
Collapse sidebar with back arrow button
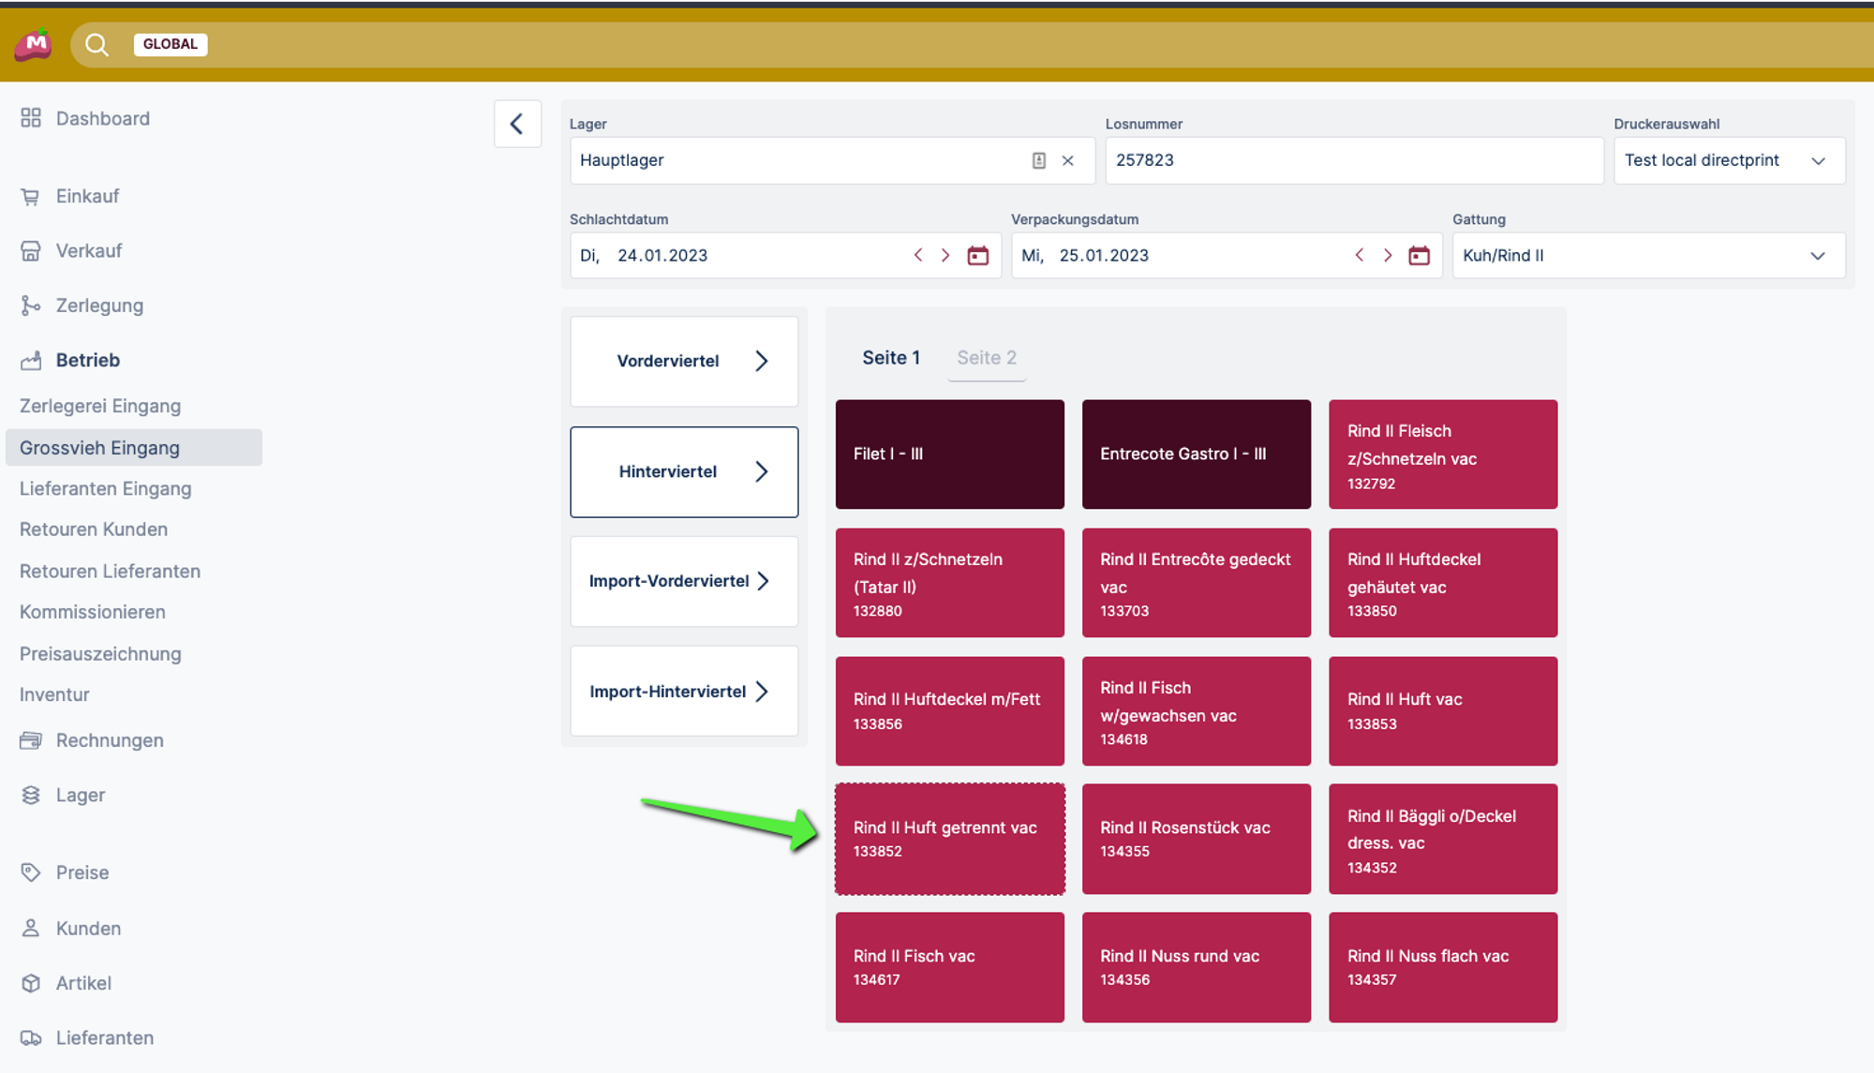coord(517,124)
